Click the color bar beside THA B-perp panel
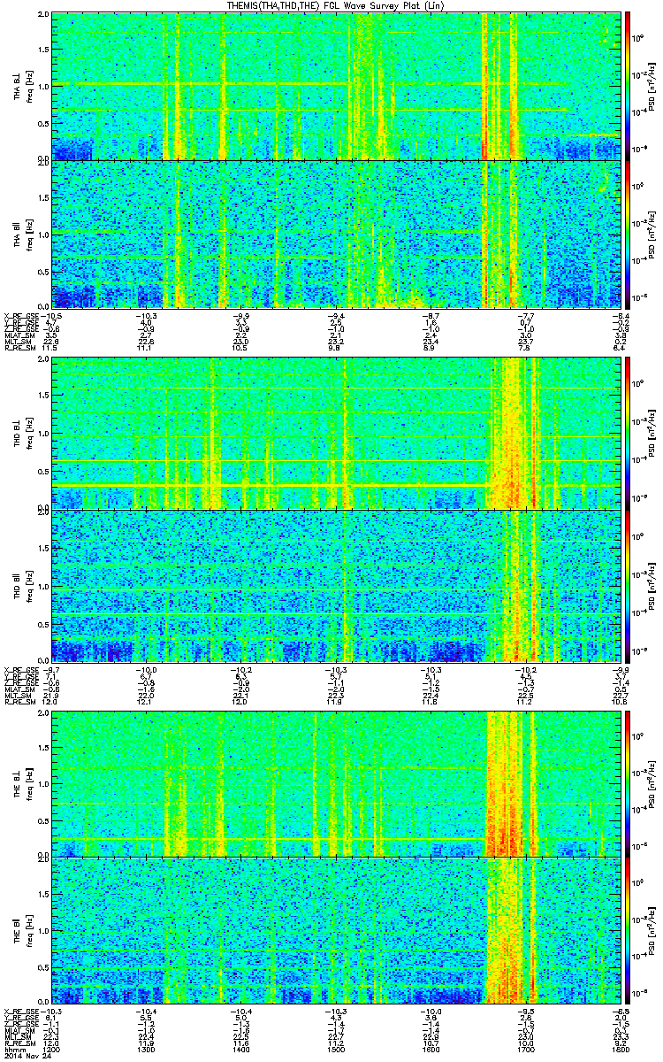Image resolution: width=663 pixels, height=1062 pixels. click(x=627, y=86)
